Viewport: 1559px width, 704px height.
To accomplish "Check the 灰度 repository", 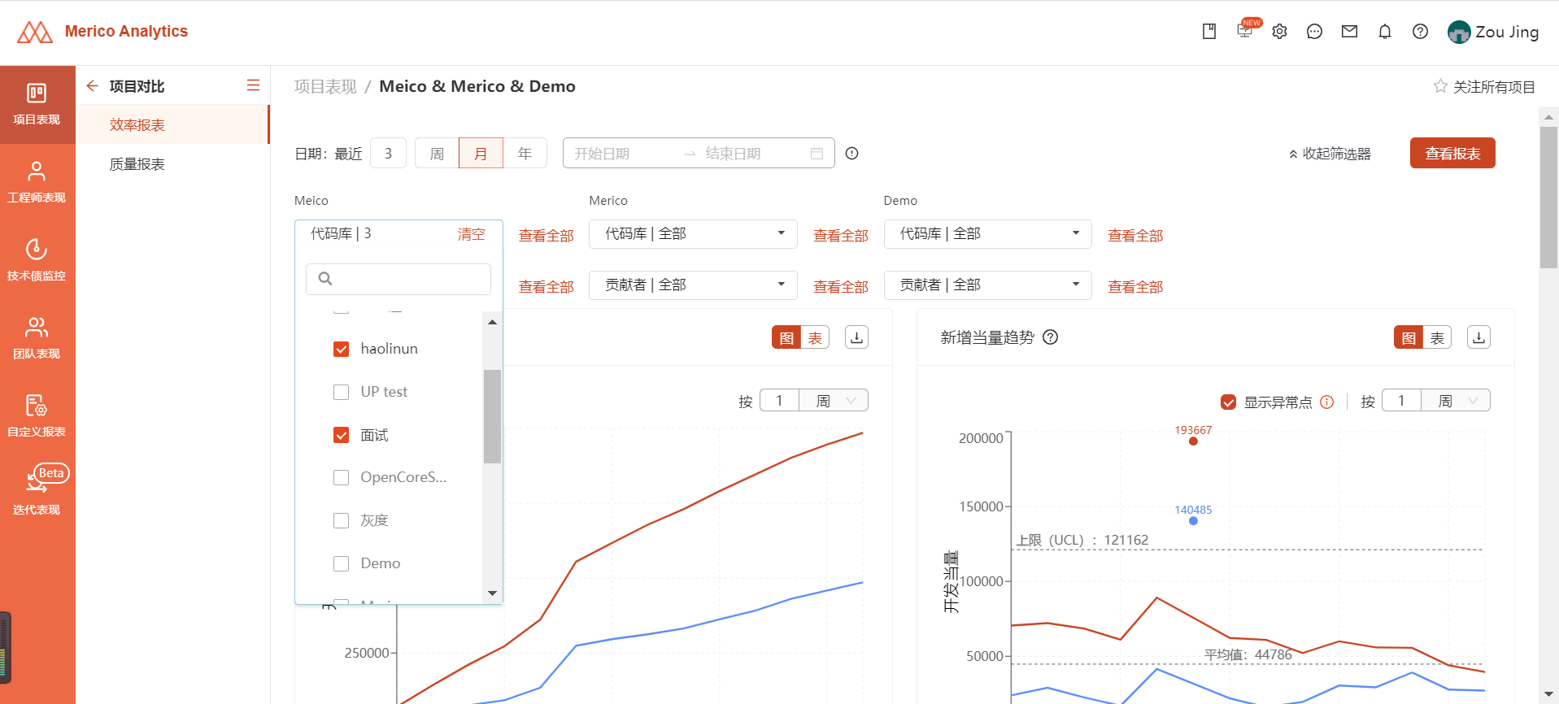I will tap(342, 520).
